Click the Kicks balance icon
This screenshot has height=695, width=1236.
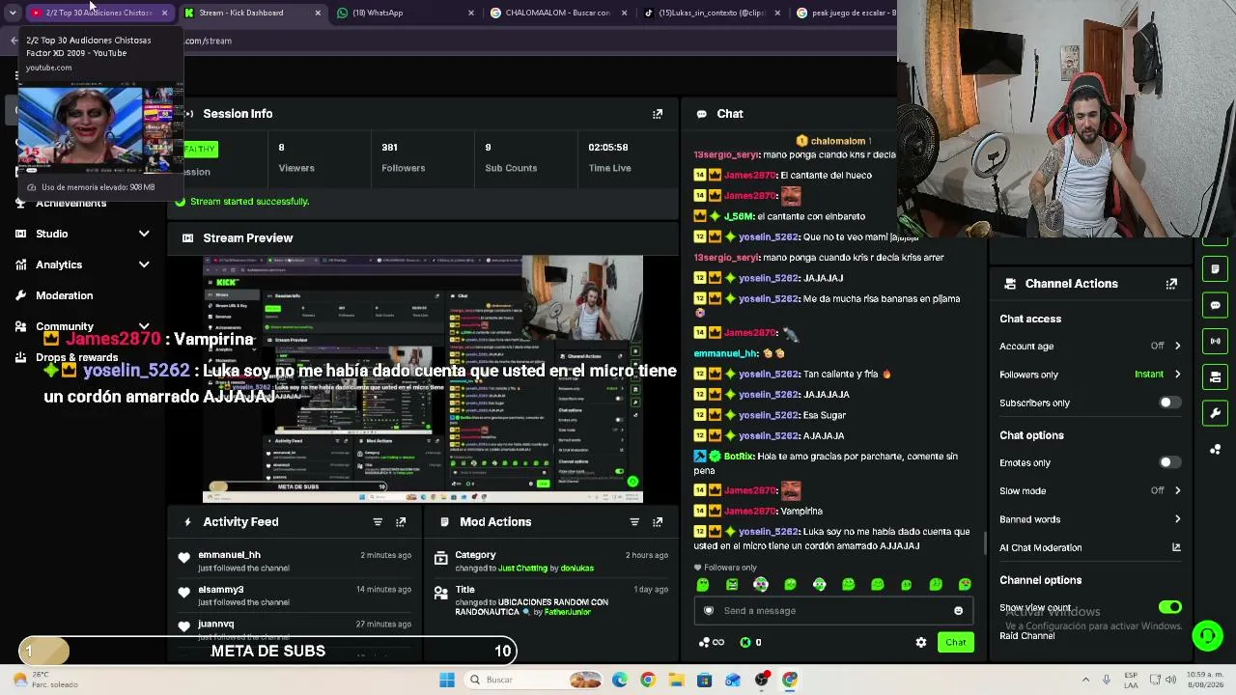[745, 643]
